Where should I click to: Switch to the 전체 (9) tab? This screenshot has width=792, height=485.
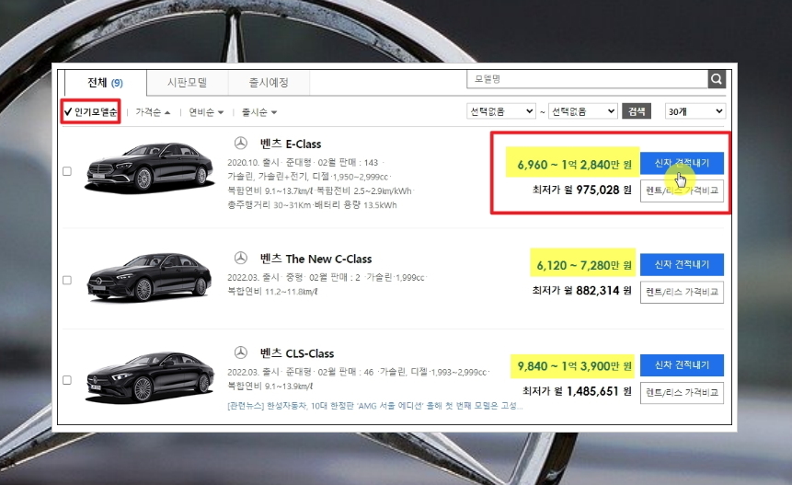[x=105, y=82]
